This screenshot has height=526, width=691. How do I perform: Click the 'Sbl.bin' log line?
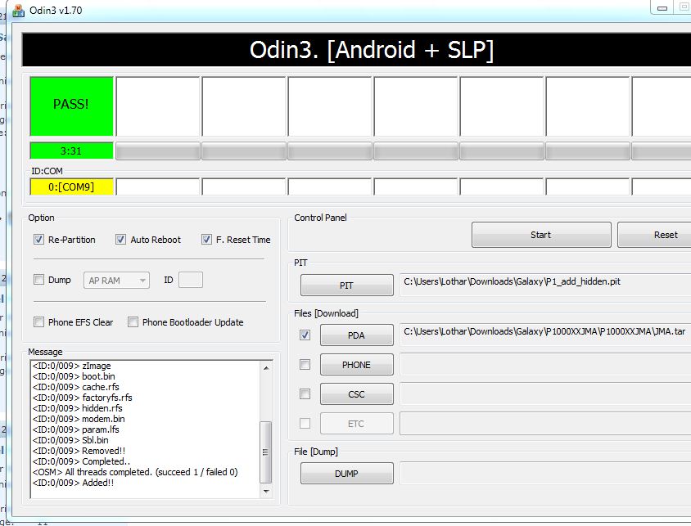point(70,440)
